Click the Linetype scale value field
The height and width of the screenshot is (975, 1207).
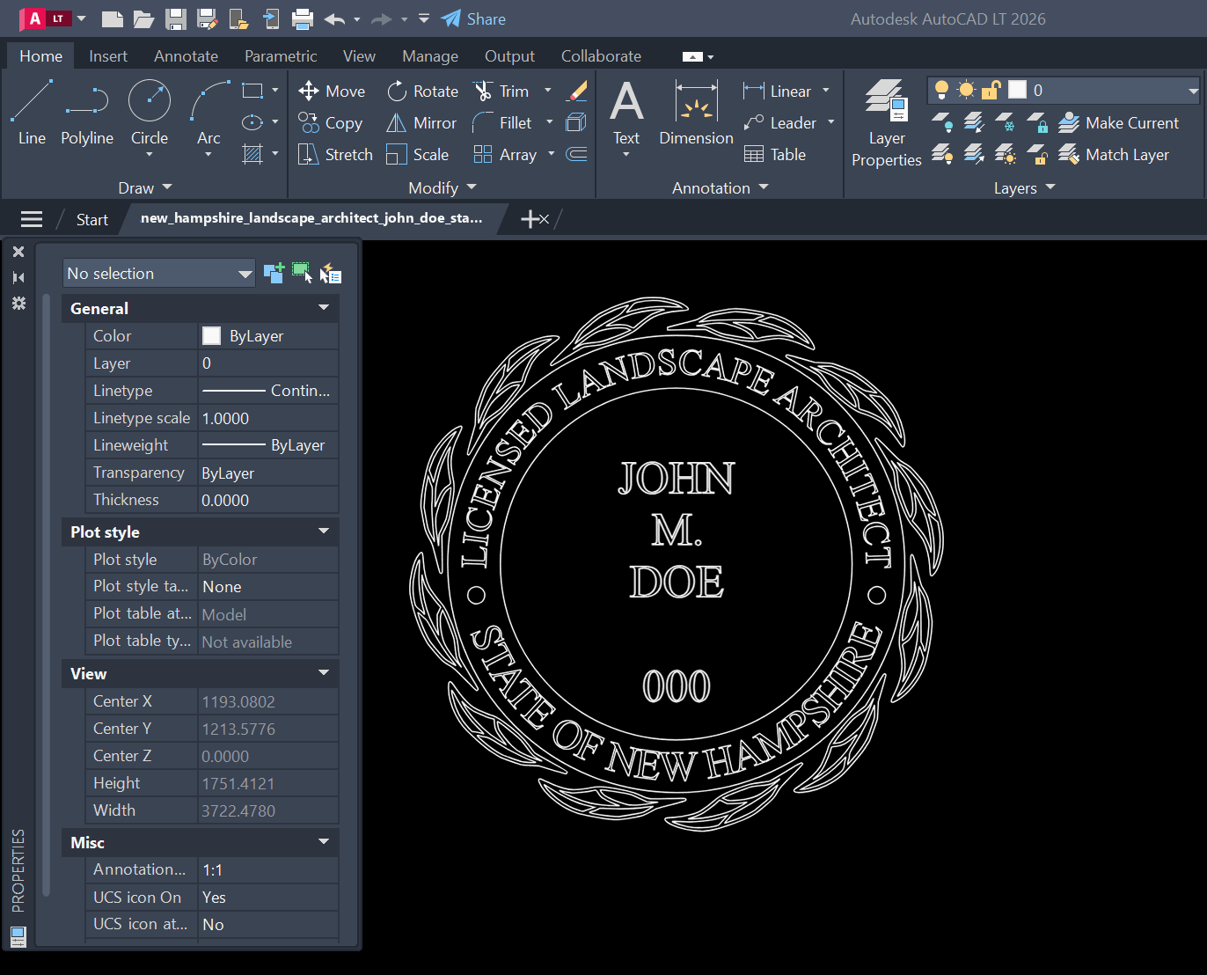point(268,418)
